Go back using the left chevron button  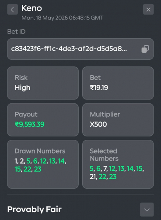pos(13,10)
